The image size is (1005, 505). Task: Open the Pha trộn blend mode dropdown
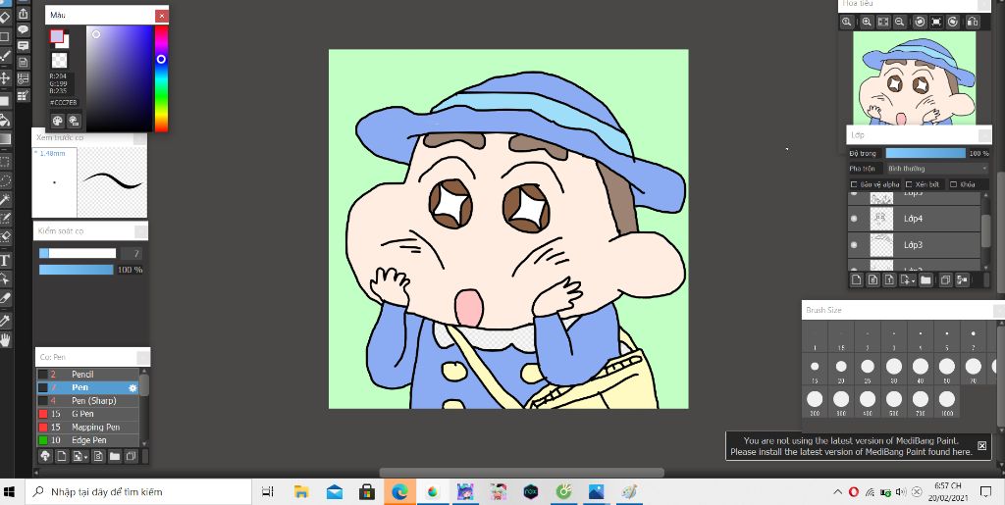pyautogui.click(x=936, y=169)
